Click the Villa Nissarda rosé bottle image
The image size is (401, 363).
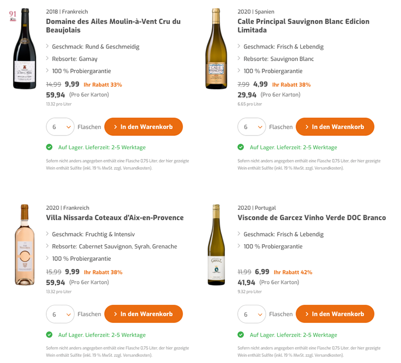[x=24, y=245]
